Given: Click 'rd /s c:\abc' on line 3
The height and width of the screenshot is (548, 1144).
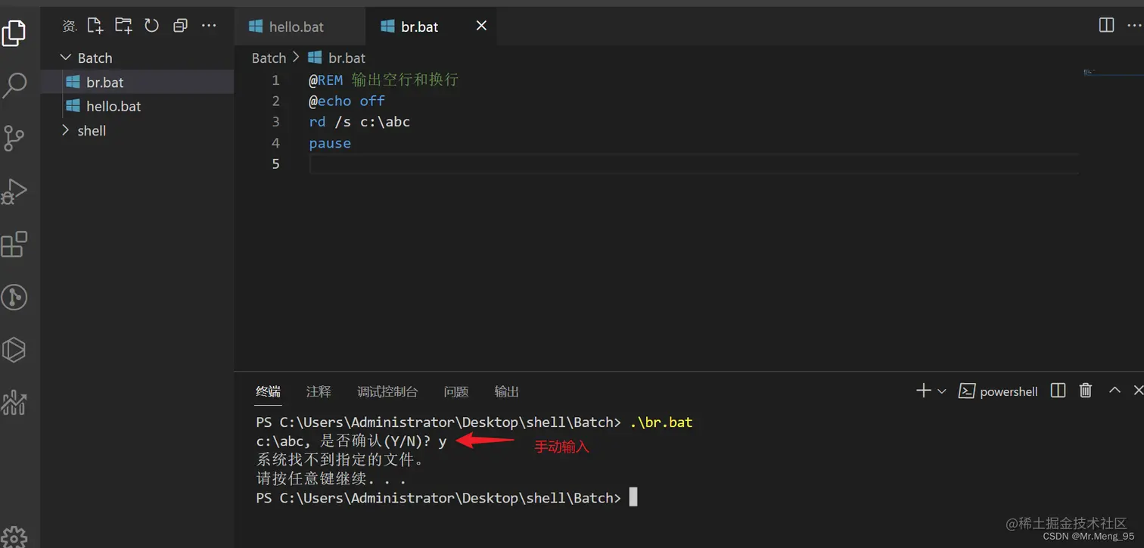Looking at the screenshot, I should 359,122.
